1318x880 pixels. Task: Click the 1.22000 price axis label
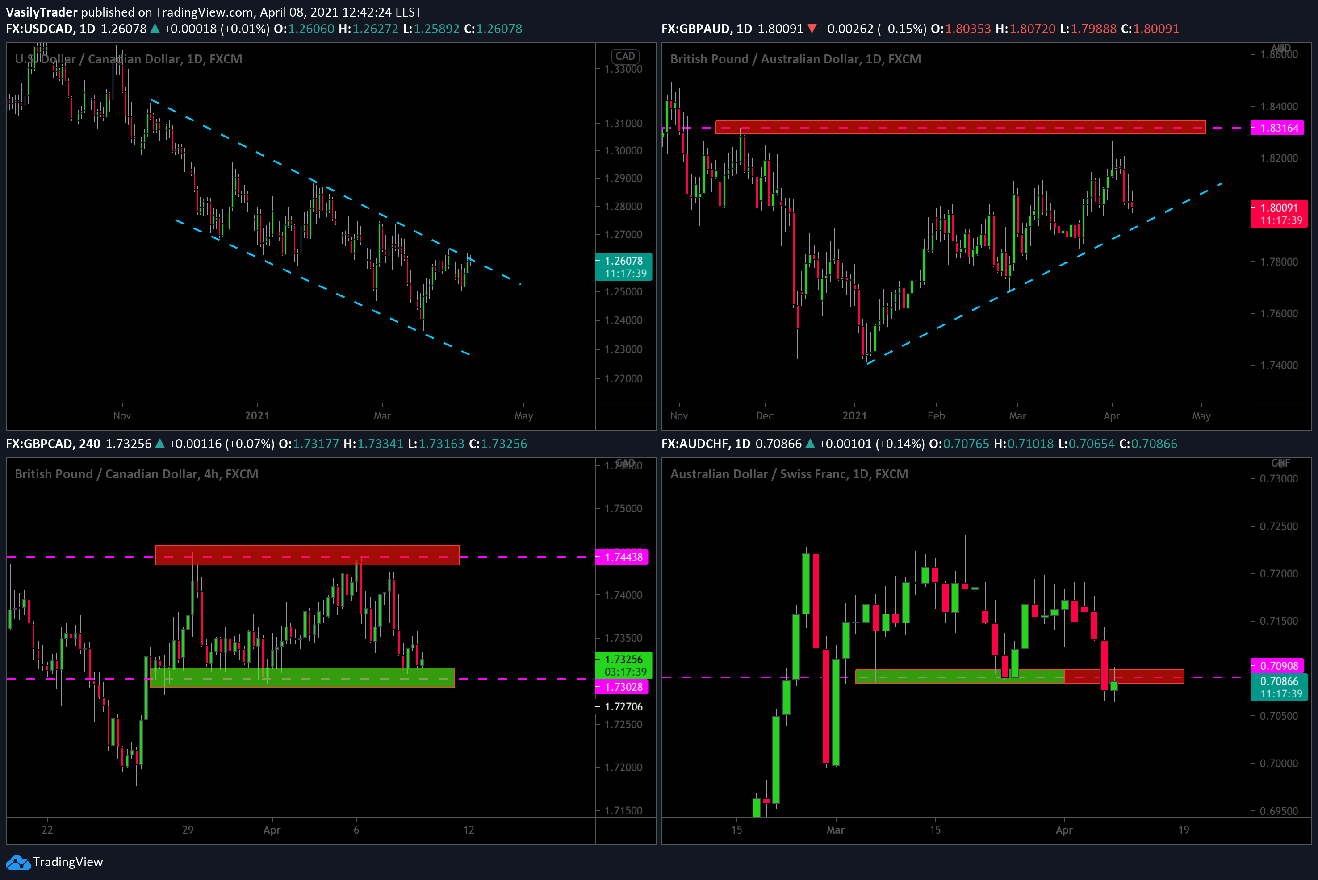click(x=623, y=379)
